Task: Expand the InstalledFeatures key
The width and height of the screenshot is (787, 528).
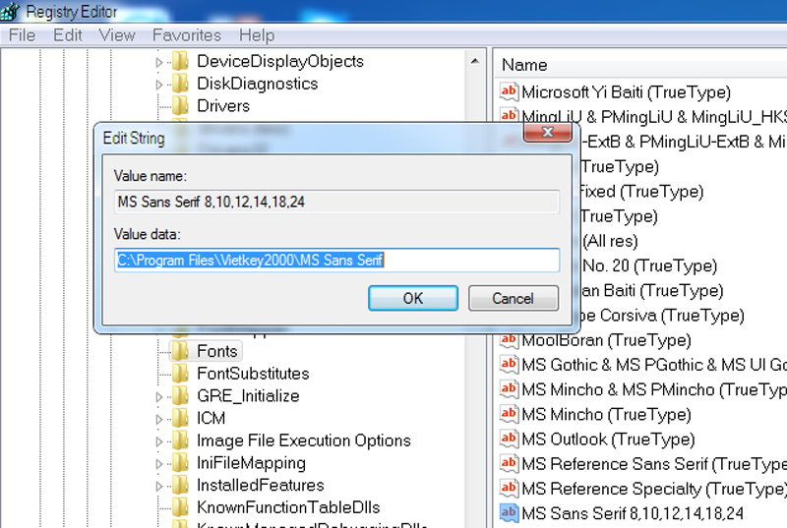Action: coord(159,487)
